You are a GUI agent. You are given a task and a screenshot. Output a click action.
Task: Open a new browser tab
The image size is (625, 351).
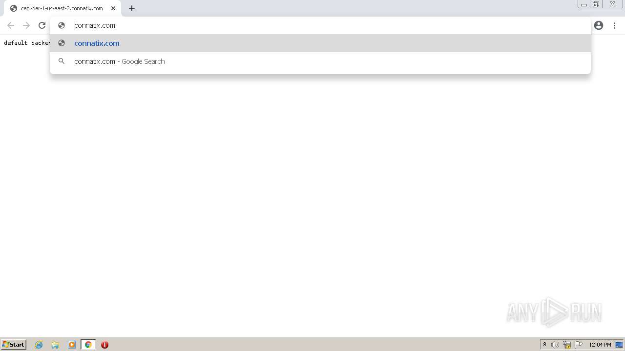click(x=132, y=8)
